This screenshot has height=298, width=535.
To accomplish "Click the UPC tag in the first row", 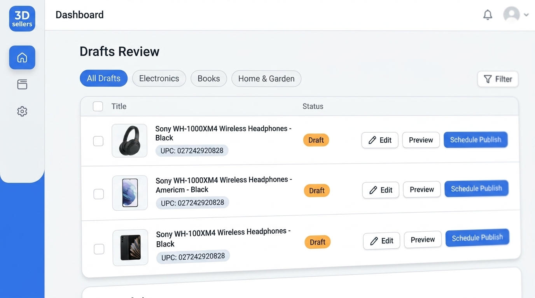I will (192, 151).
